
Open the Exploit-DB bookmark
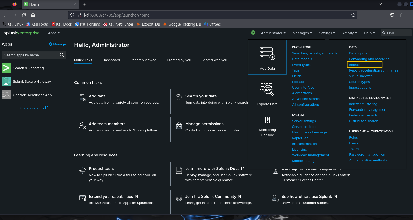[x=148, y=24]
